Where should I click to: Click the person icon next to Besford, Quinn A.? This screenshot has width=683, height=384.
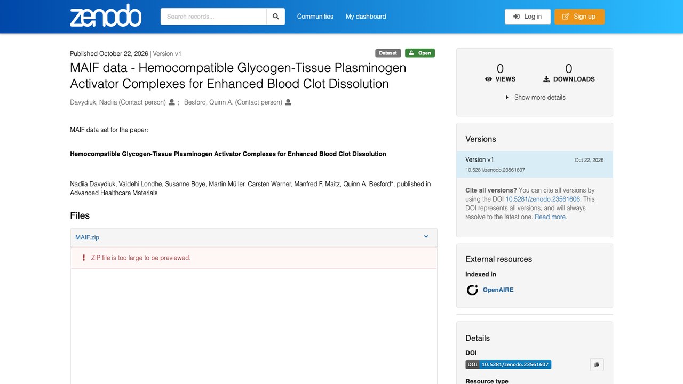(288, 102)
